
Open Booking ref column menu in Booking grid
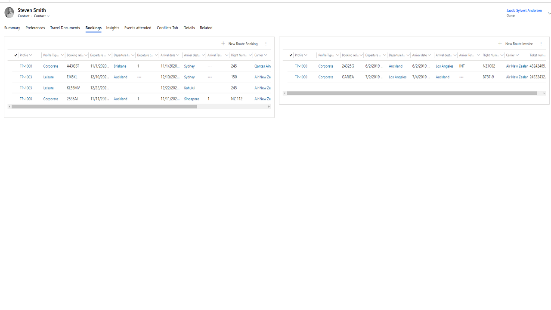(x=86, y=55)
